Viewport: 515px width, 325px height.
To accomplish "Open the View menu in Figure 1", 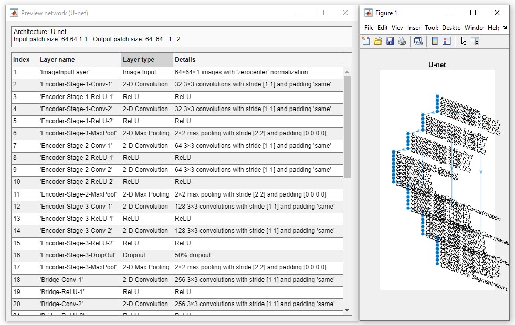I will click(x=397, y=28).
